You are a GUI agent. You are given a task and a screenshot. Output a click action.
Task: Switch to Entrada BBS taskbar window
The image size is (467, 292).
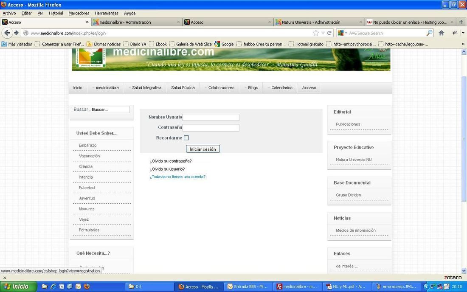(x=248, y=286)
